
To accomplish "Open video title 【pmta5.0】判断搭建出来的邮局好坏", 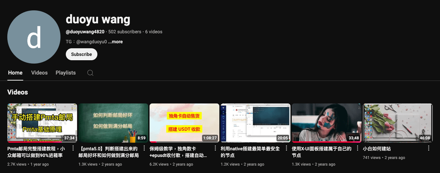I will pyautogui.click(x=109, y=152).
